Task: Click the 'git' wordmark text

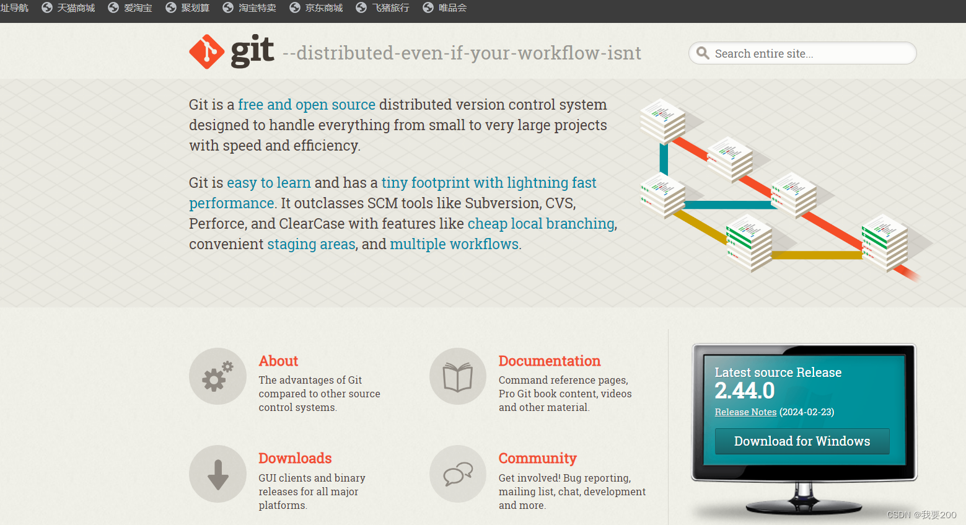Action: point(253,51)
